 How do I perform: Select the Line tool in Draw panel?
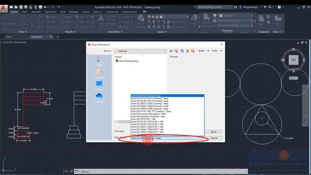click(4, 20)
